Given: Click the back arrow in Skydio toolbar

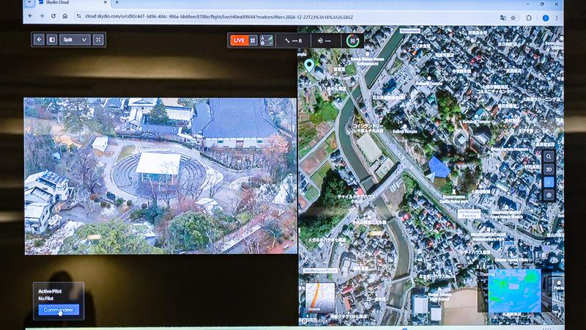Looking at the screenshot, I should 39,40.
